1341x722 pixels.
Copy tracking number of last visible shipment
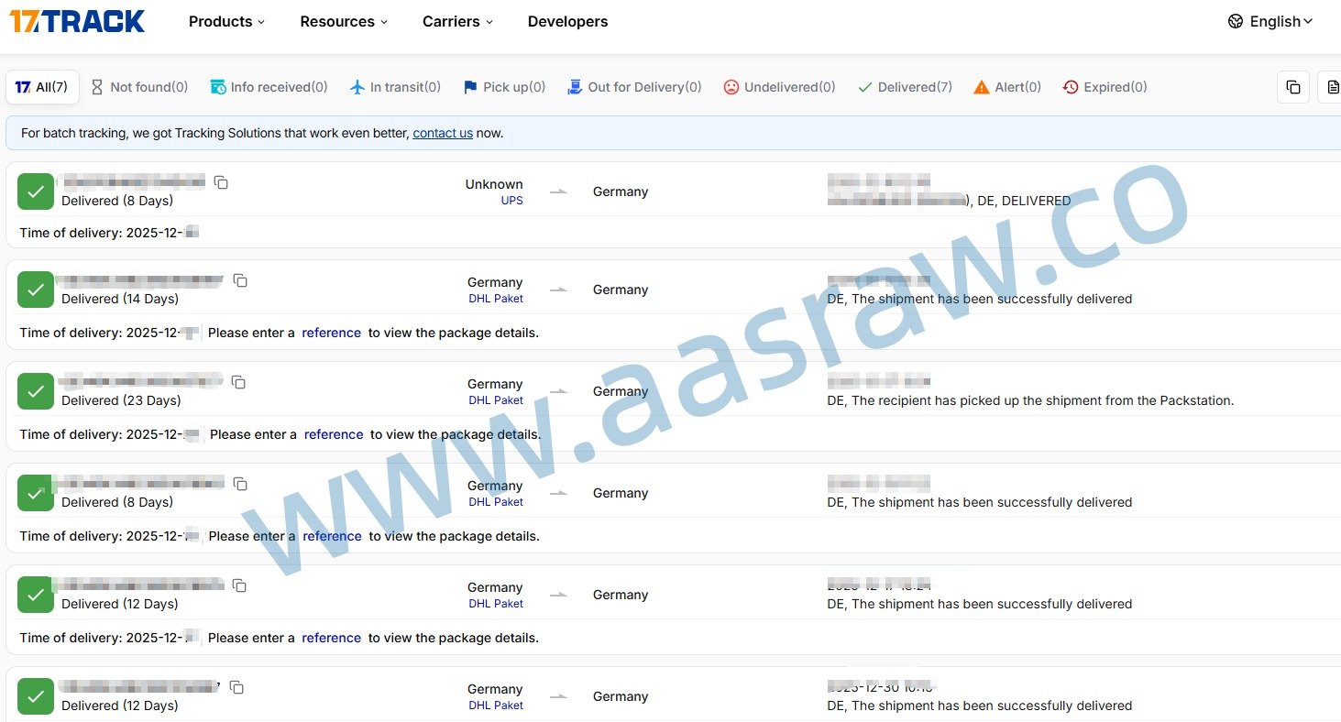[236, 687]
